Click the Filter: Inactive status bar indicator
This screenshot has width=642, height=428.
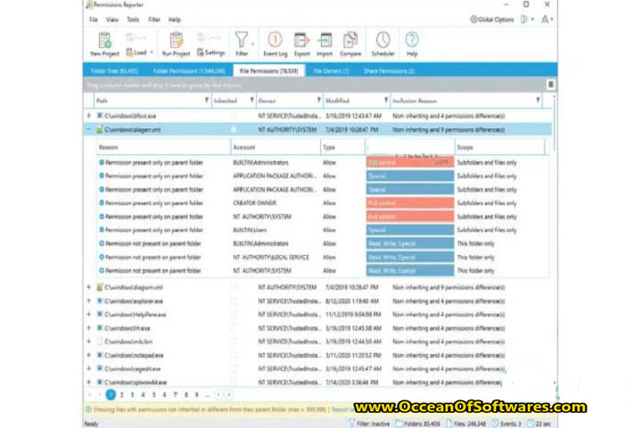click(x=368, y=424)
